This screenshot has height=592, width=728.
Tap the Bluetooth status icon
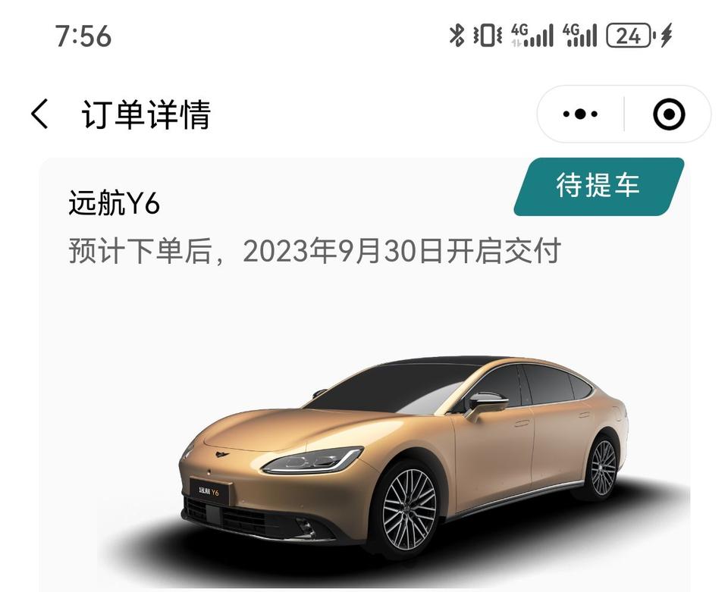click(457, 36)
